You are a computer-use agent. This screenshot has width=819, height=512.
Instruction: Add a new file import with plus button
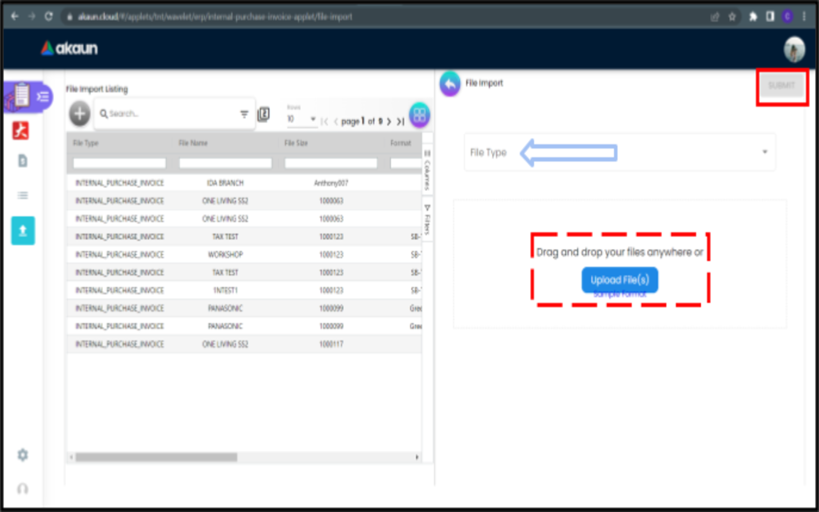[80, 114]
